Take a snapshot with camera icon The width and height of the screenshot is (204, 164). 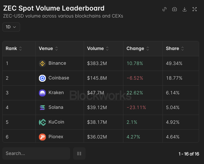(175, 9)
